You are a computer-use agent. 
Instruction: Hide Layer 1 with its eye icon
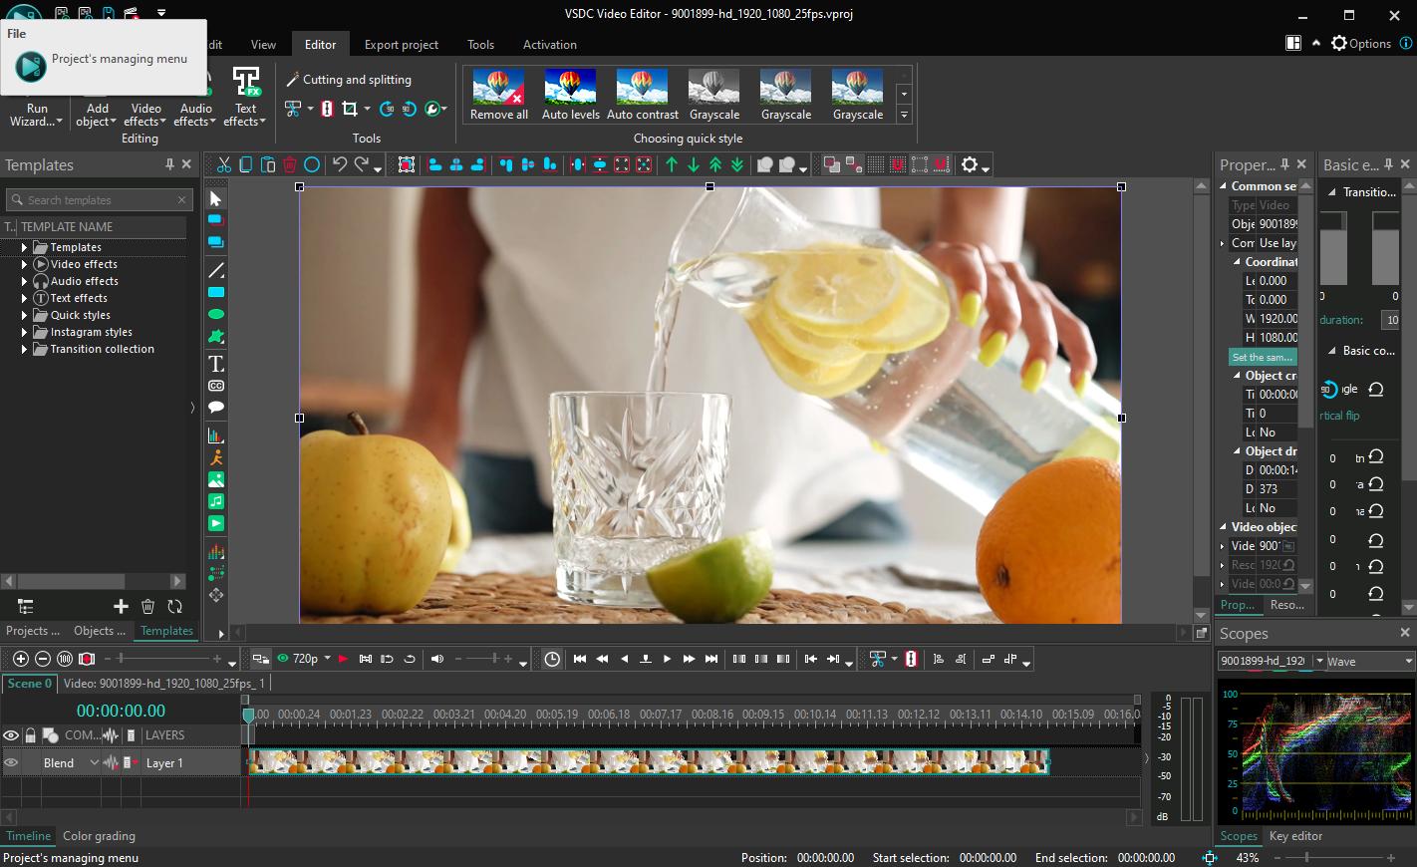pos(11,762)
